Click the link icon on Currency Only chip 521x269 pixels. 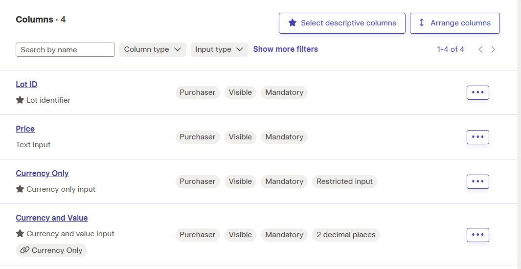click(24, 250)
